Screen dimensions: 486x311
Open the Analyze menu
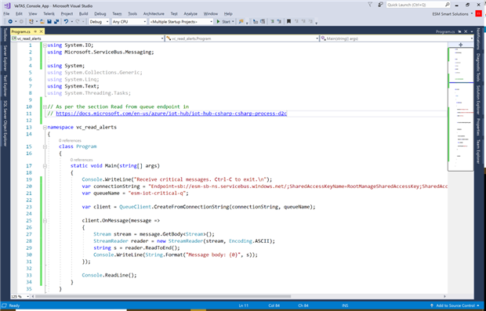[190, 14]
